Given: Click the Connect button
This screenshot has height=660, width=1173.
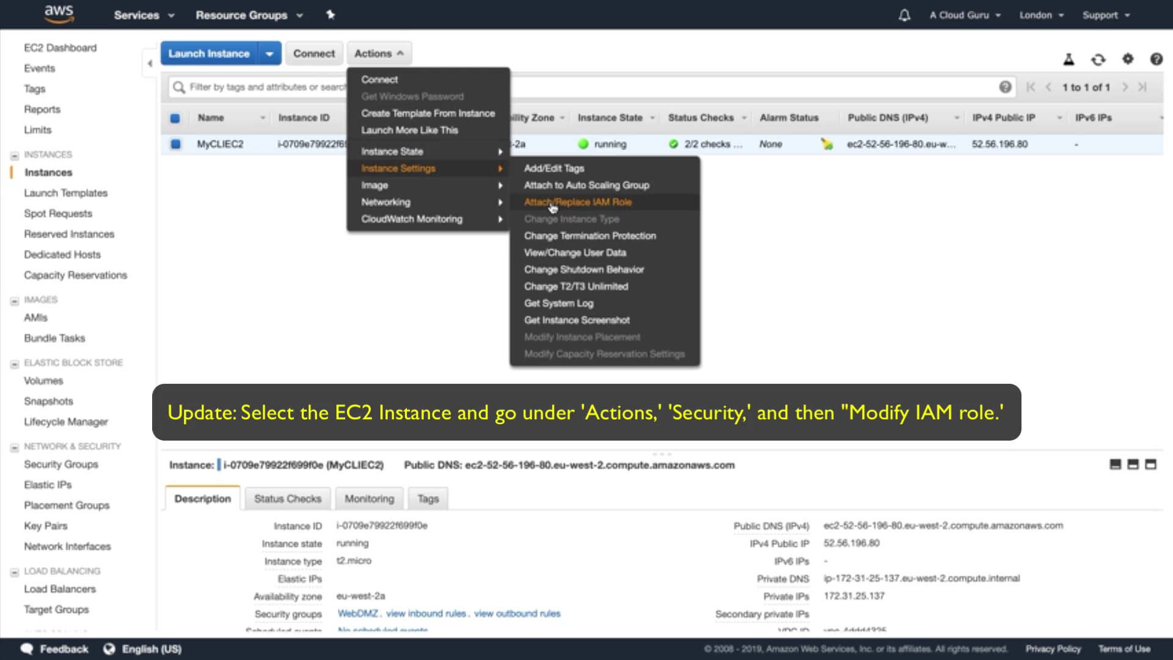Looking at the screenshot, I should [x=313, y=54].
